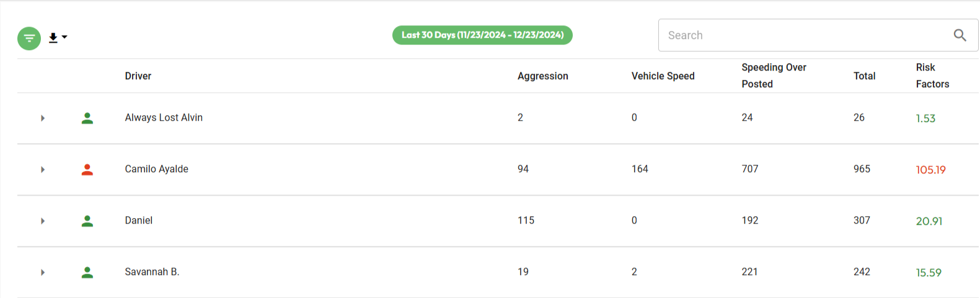Sort by the Vehicle Speed column

click(663, 76)
